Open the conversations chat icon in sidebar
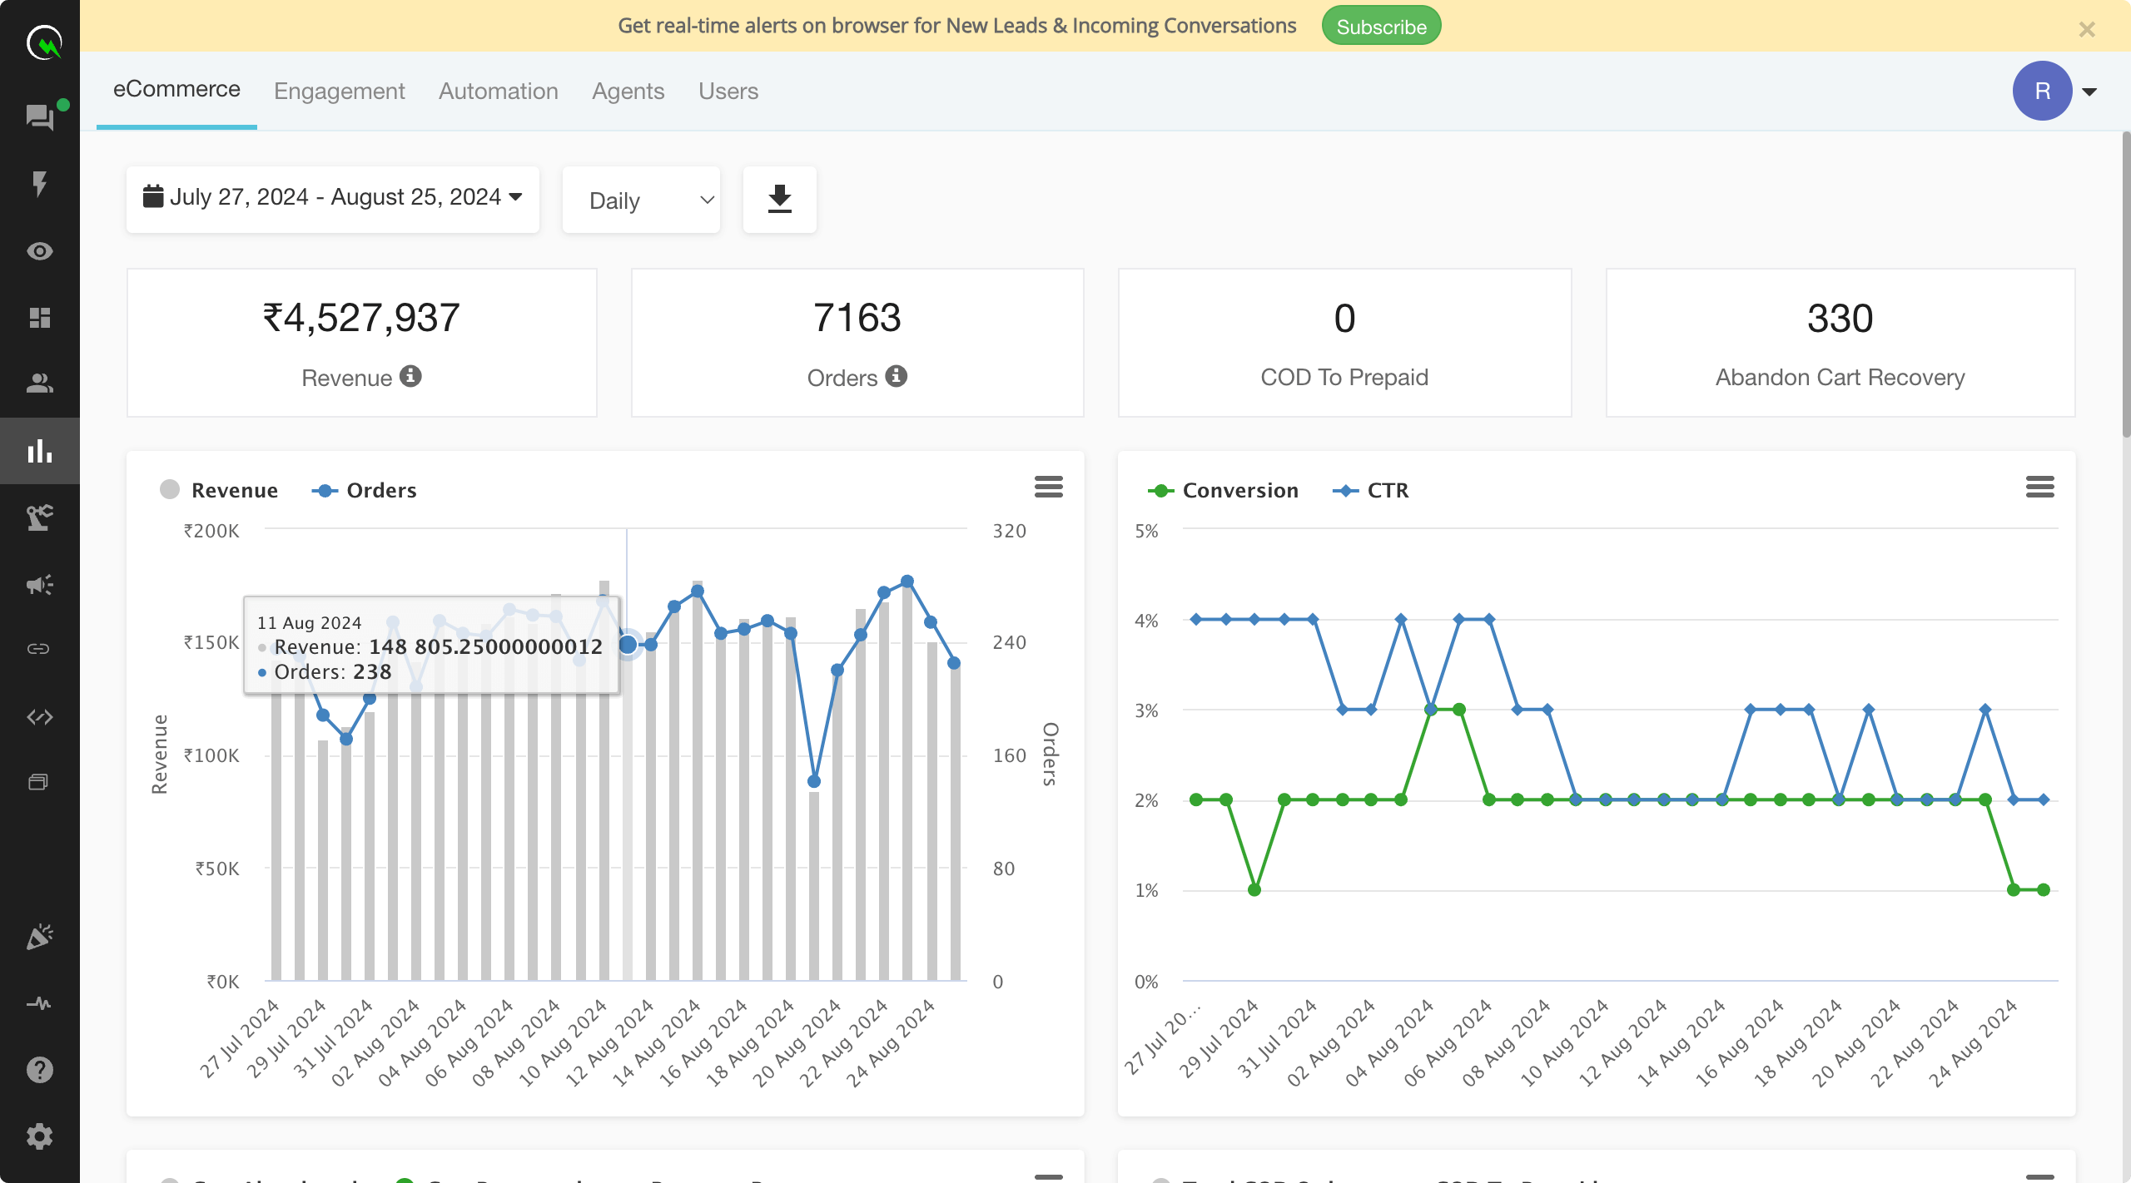The height and width of the screenshot is (1183, 2131). click(x=40, y=116)
